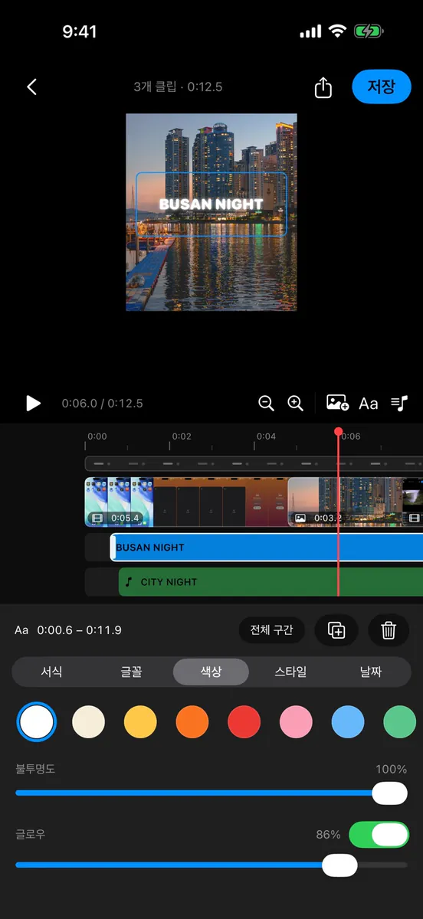Open the 색상 tab
This screenshot has width=423, height=919.
[x=211, y=672]
